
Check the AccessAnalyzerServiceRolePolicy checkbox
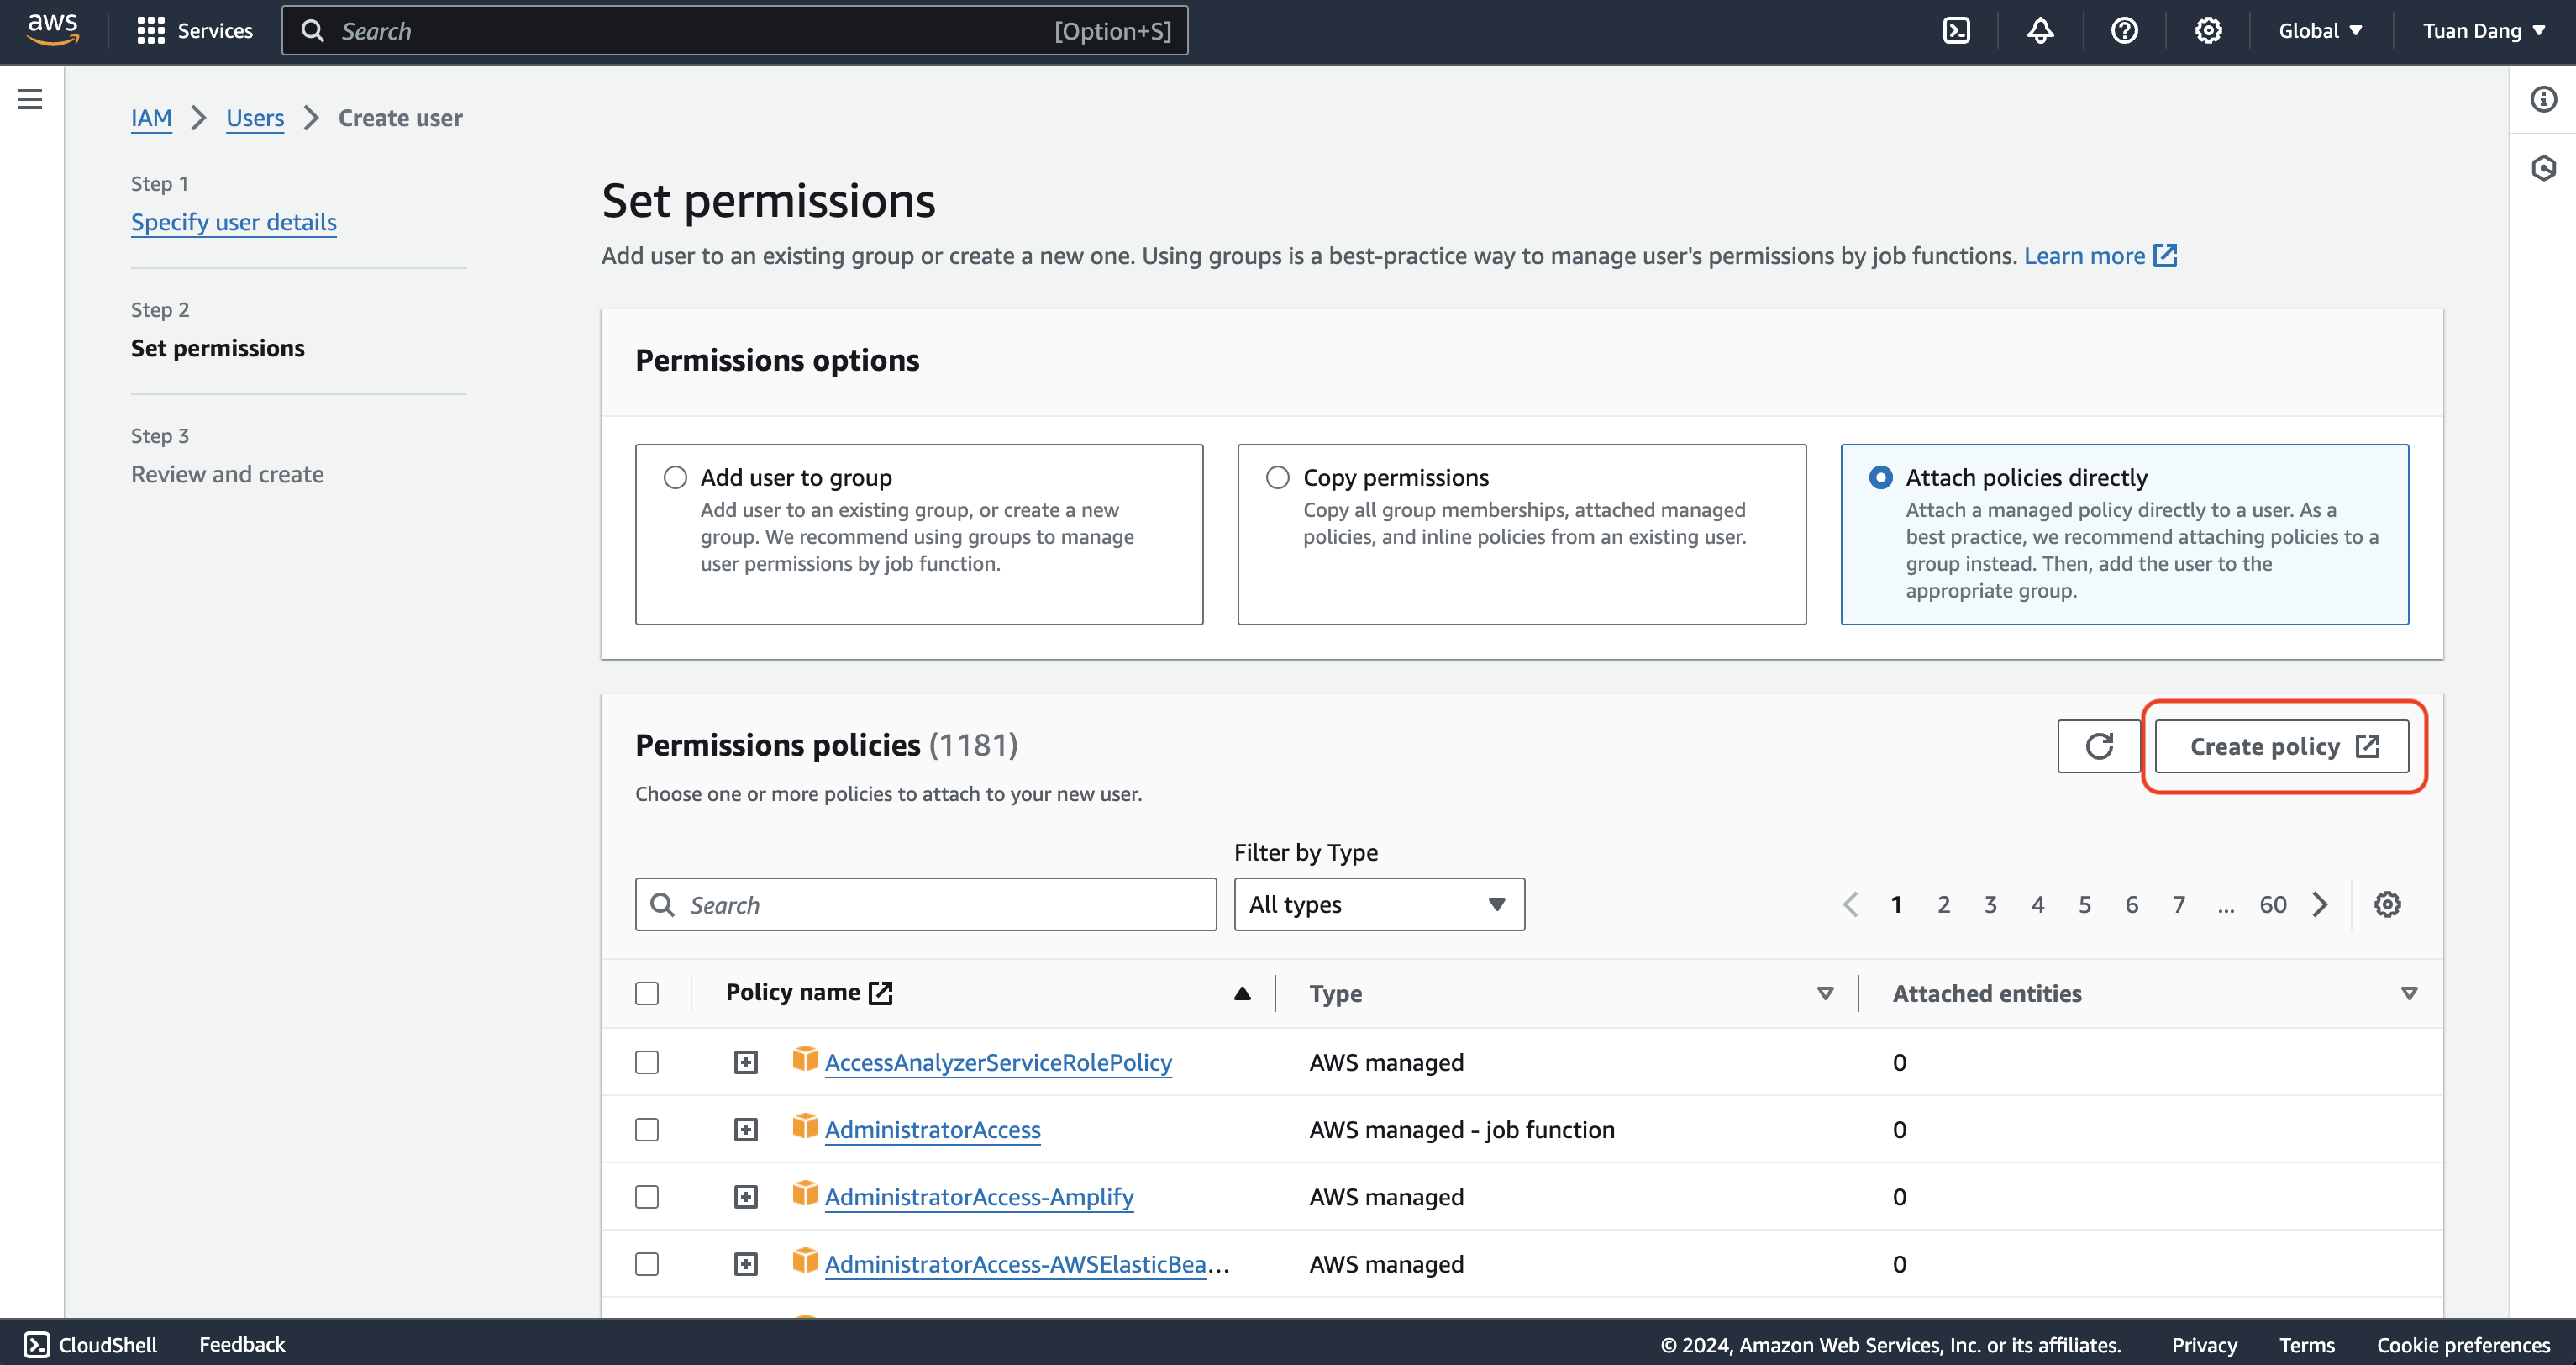click(647, 1062)
